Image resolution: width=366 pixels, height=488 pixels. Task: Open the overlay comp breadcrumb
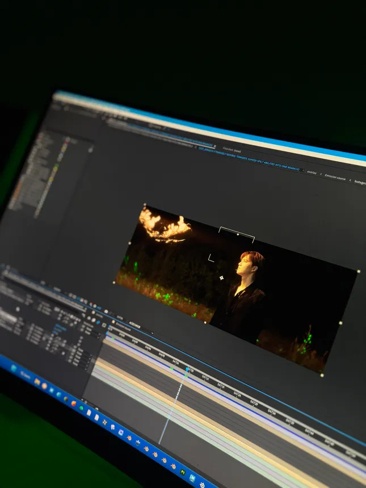coord(312,173)
